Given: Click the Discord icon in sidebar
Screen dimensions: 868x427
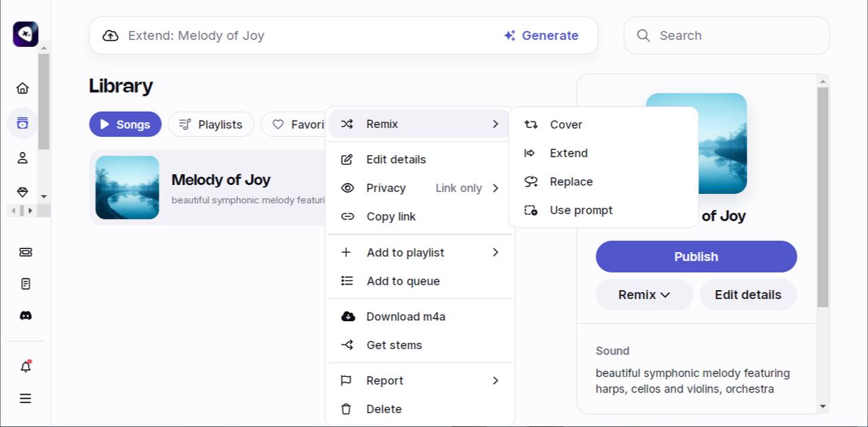Looking at the screenshot, I should pos(25,316).
